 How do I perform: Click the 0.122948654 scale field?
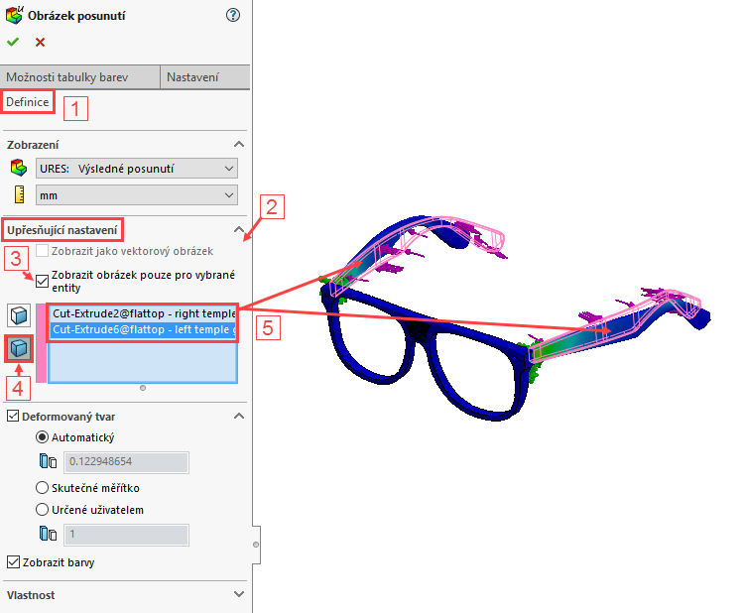pos(126,462)
